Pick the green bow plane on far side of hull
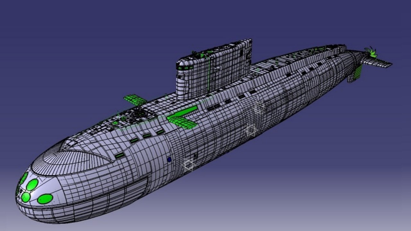Screen dimensions: 411x231 pos(135,100)
